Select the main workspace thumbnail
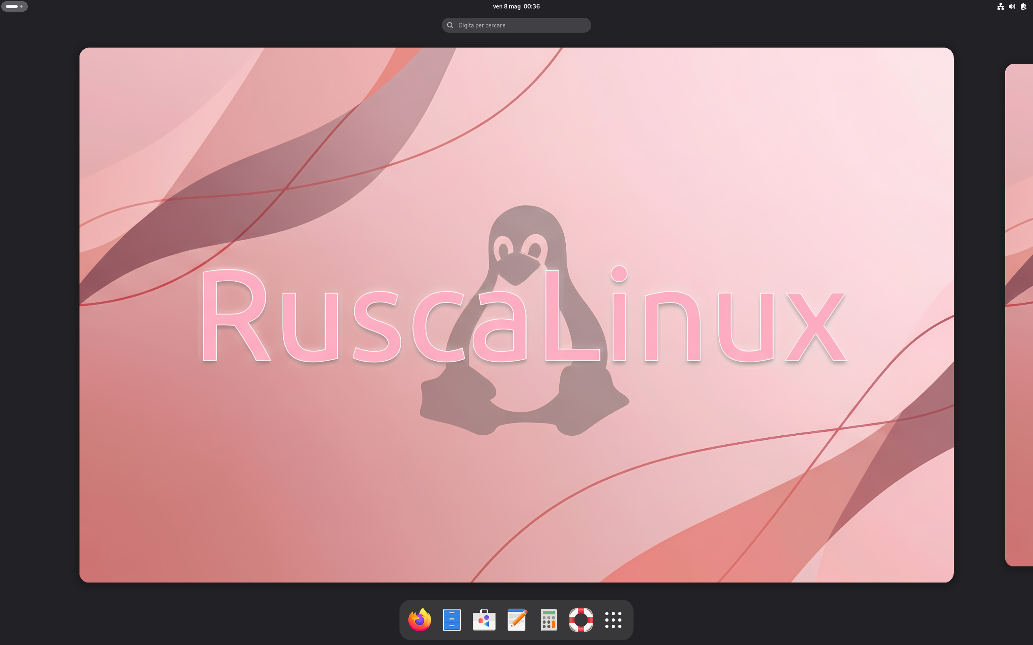 point(516,315)
